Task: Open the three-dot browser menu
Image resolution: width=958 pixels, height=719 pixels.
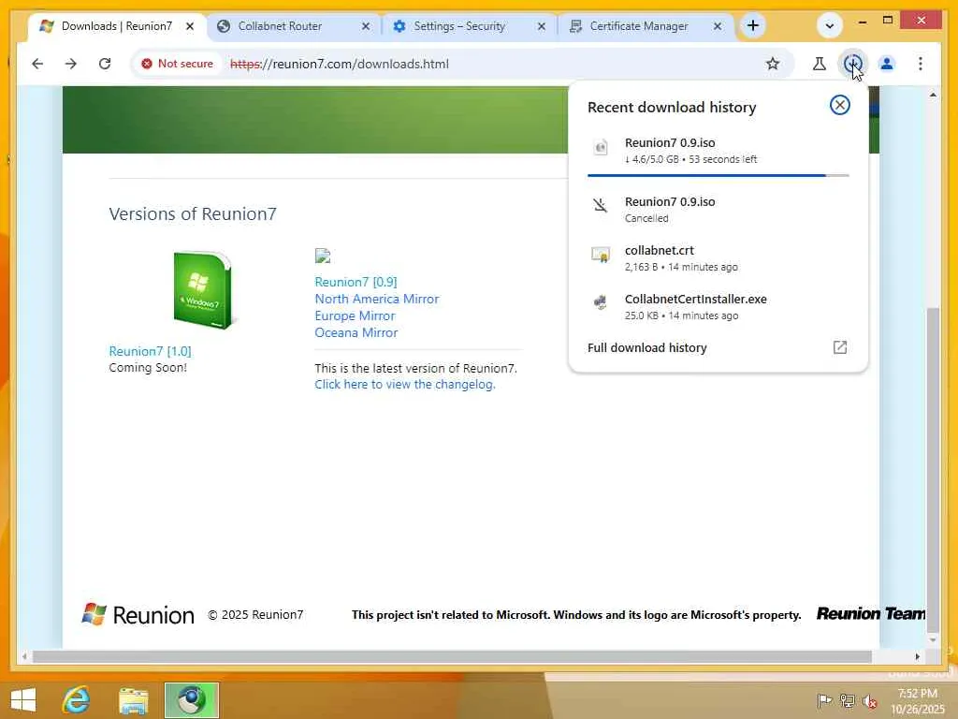Action: (x=921, y=64)
